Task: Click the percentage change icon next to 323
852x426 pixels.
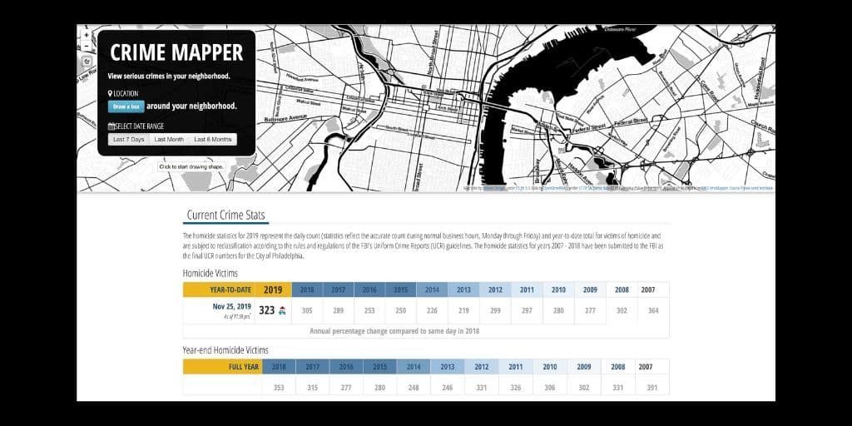Action: click(x=282, y=310)
